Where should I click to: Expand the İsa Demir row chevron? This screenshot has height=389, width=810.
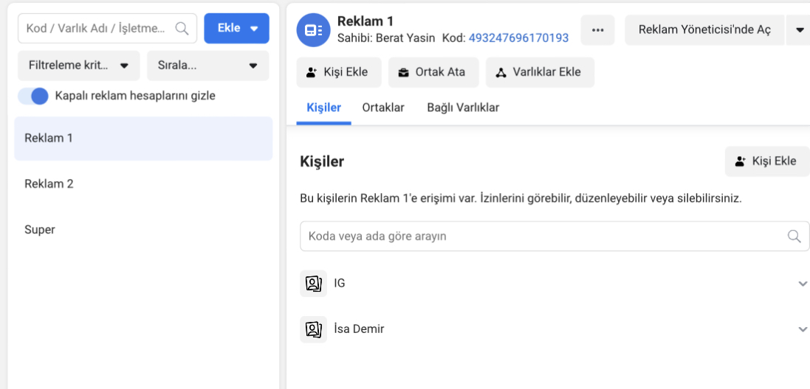803,329
